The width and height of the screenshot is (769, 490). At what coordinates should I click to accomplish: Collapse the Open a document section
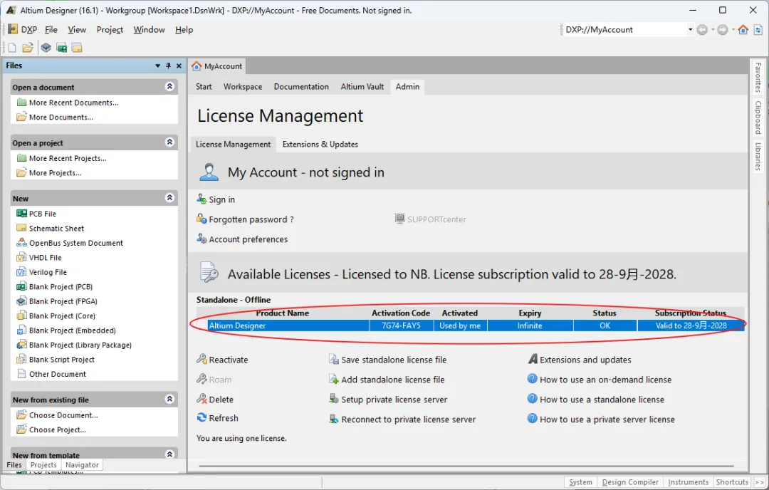pyautogui.click(x=169, y=86)
